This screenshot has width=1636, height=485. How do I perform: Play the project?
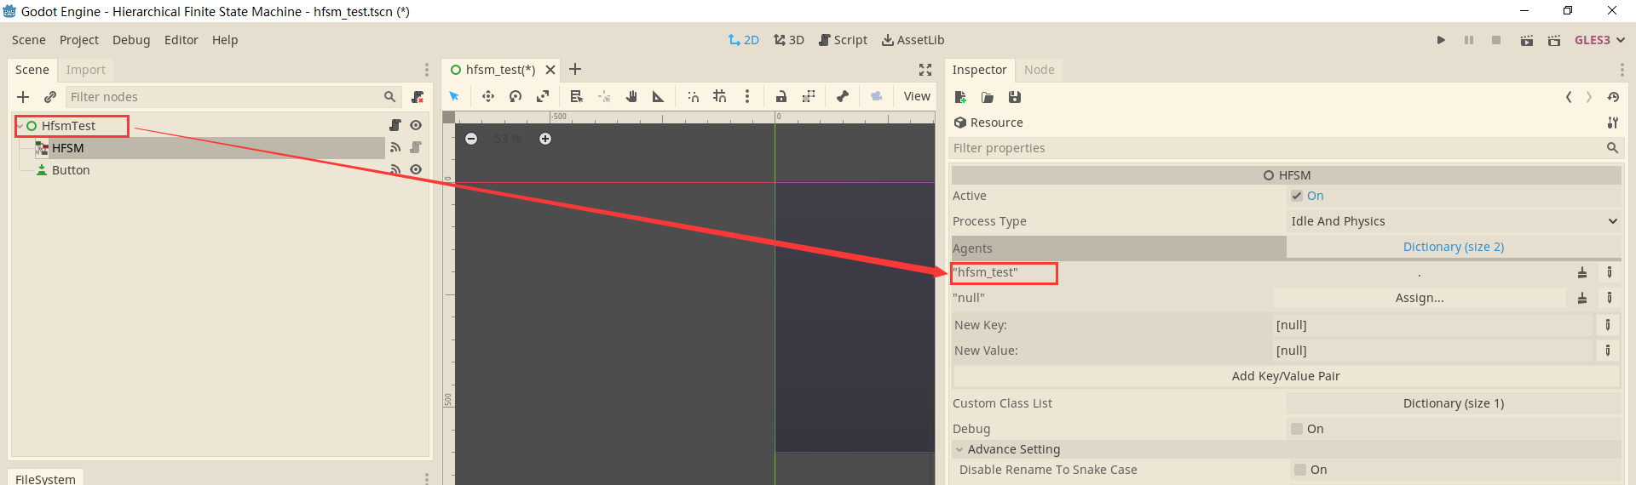[1441, 40]
